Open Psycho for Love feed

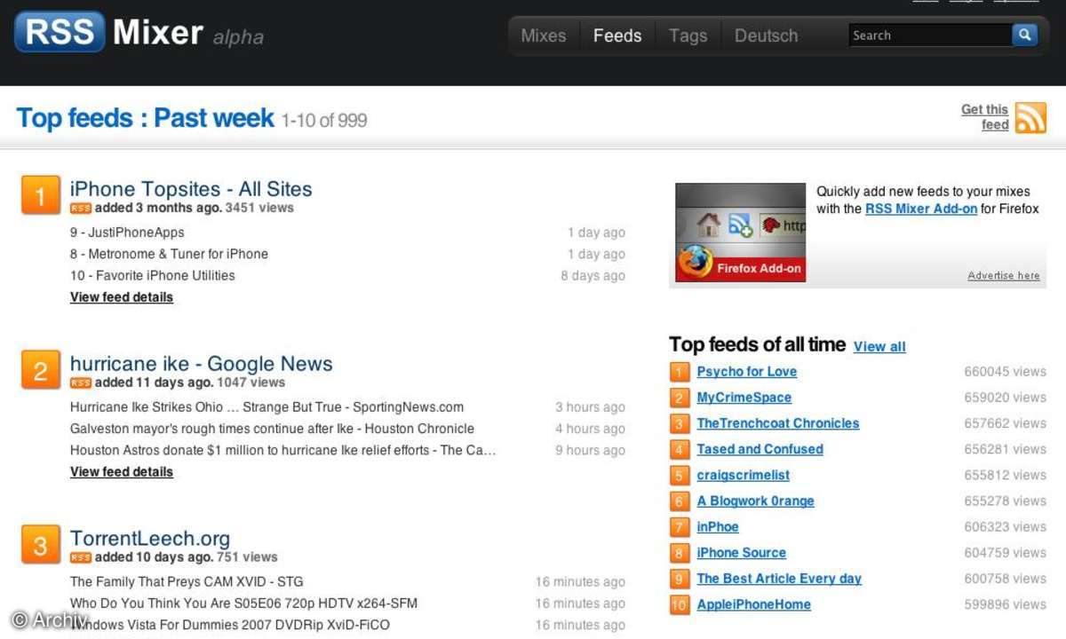(x=746, y=372)
